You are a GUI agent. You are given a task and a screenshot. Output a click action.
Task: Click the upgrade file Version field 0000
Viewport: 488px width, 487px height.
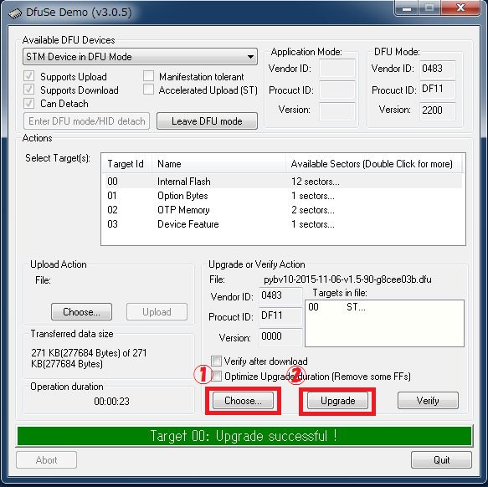[280, 337]
